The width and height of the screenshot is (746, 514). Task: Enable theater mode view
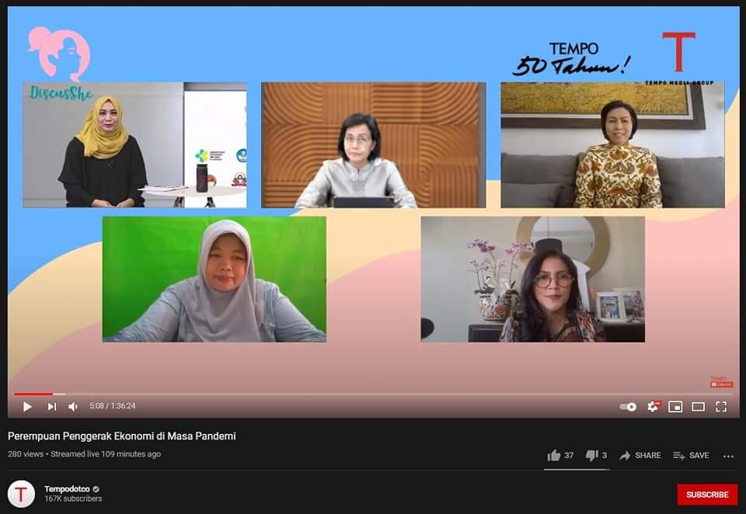click(698, 407)
